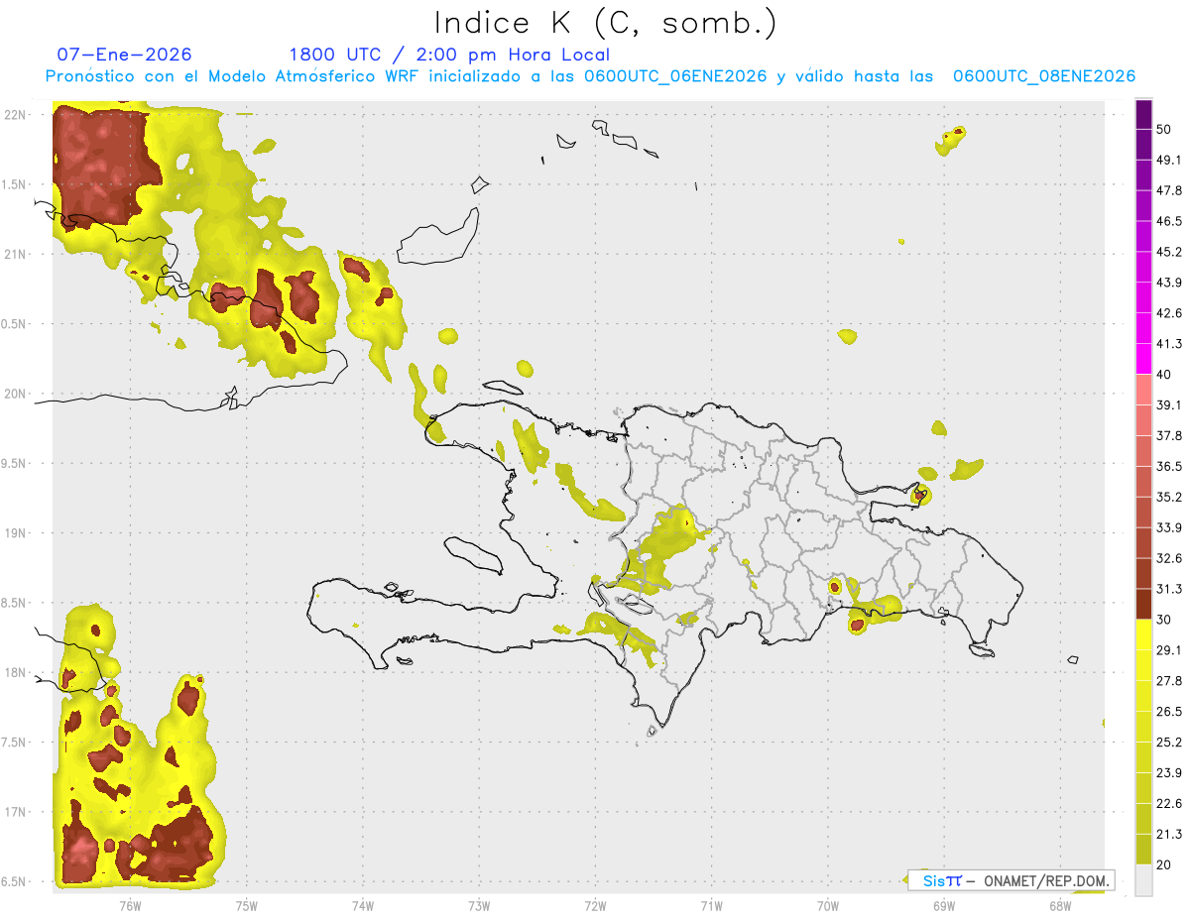
Task: Click the '18N' latitude label
Action: click(16, 672)
